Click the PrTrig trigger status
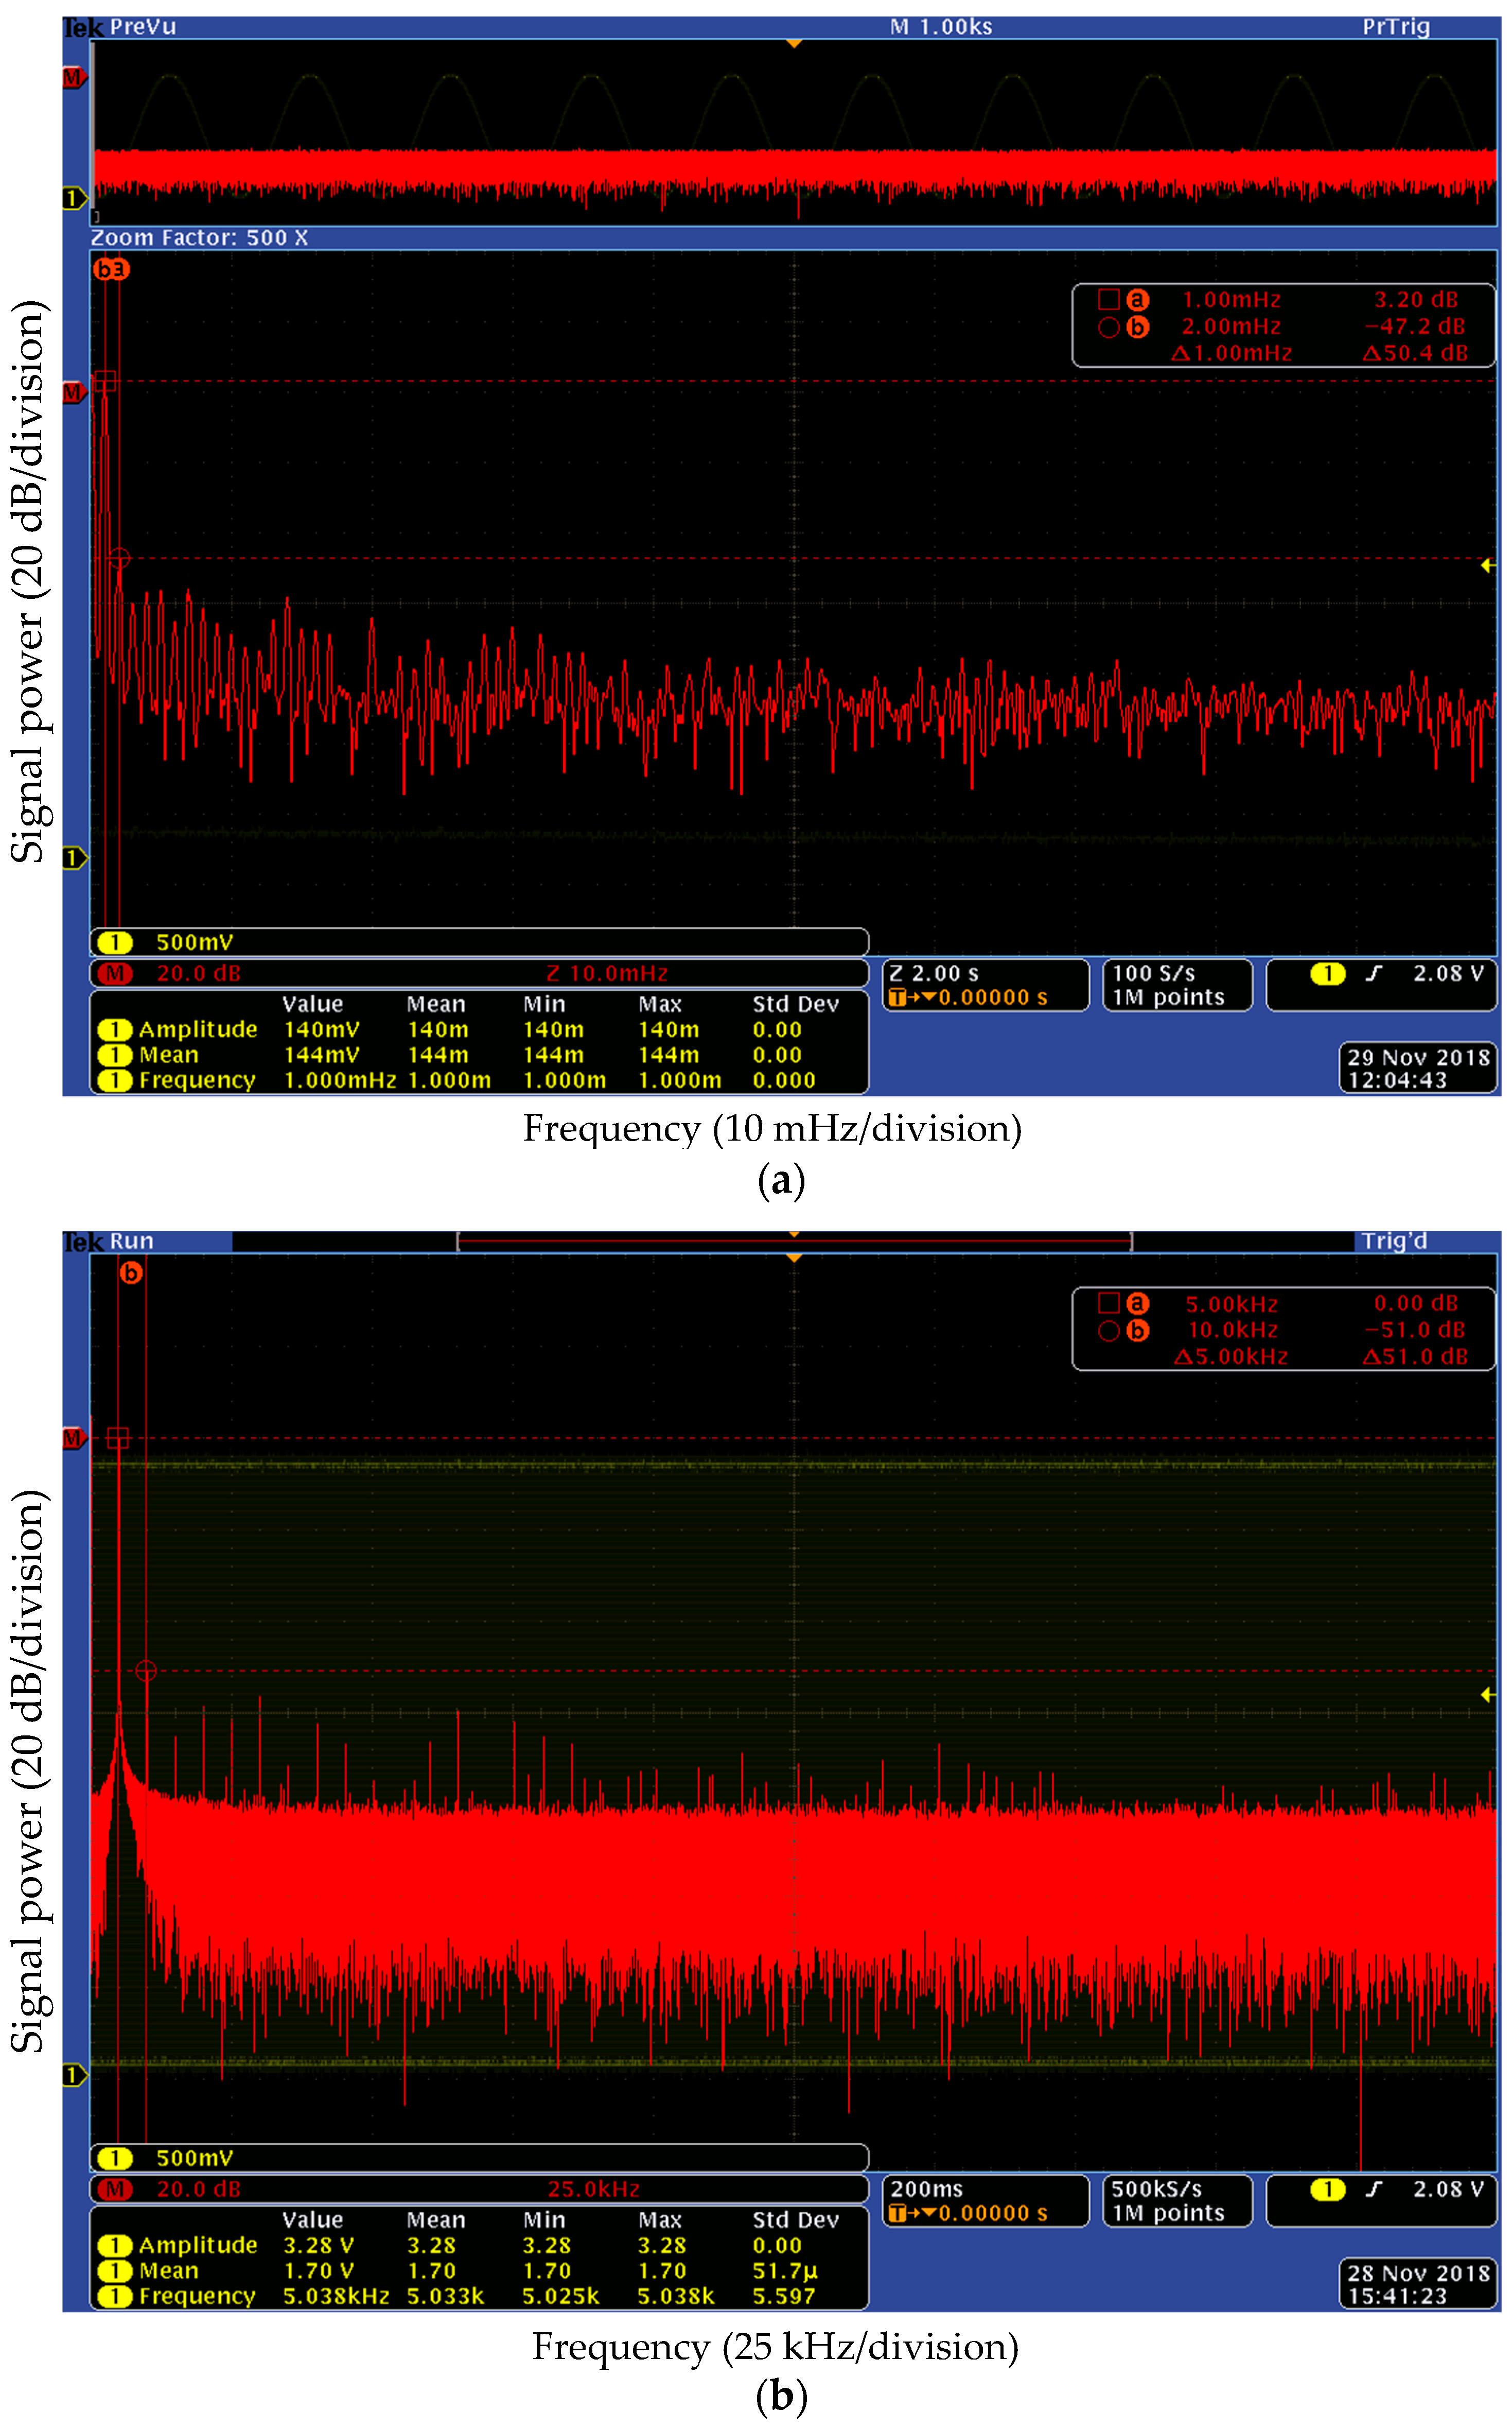Image resolution: width=1512 pixels, height=2427 pixels. point(1396,27)
